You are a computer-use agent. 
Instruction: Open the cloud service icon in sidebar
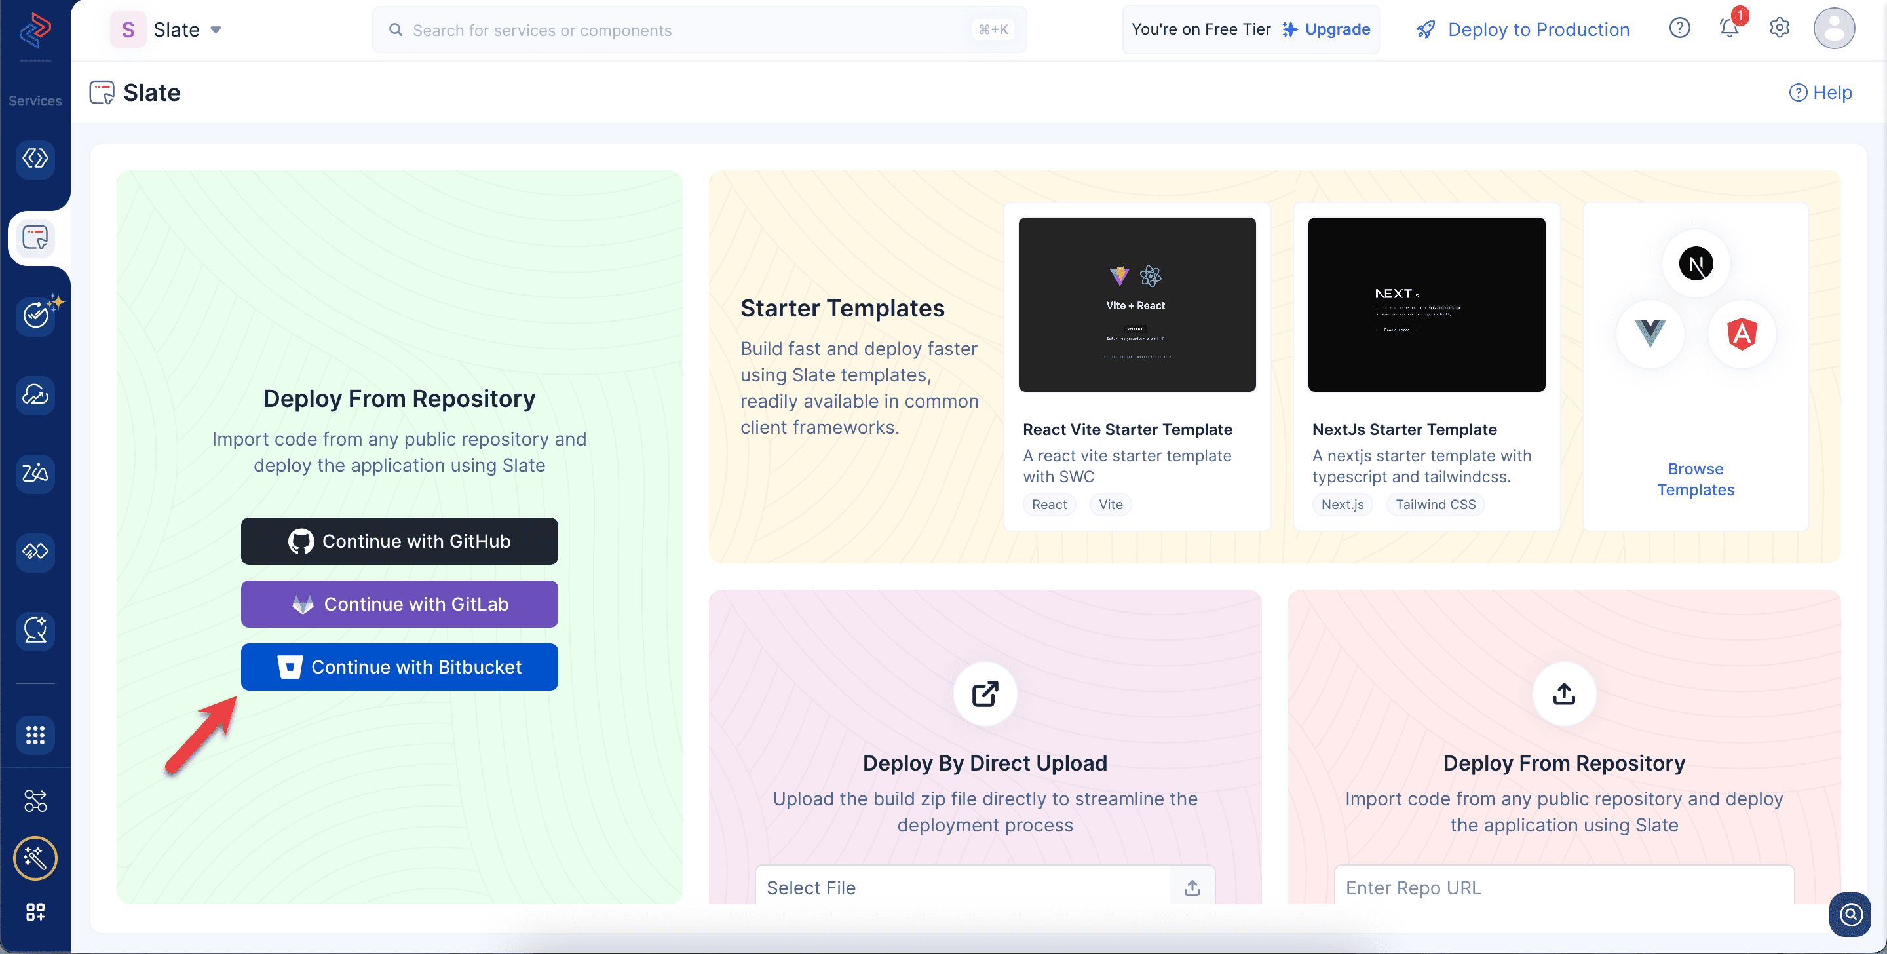click(x=35, y=394)
